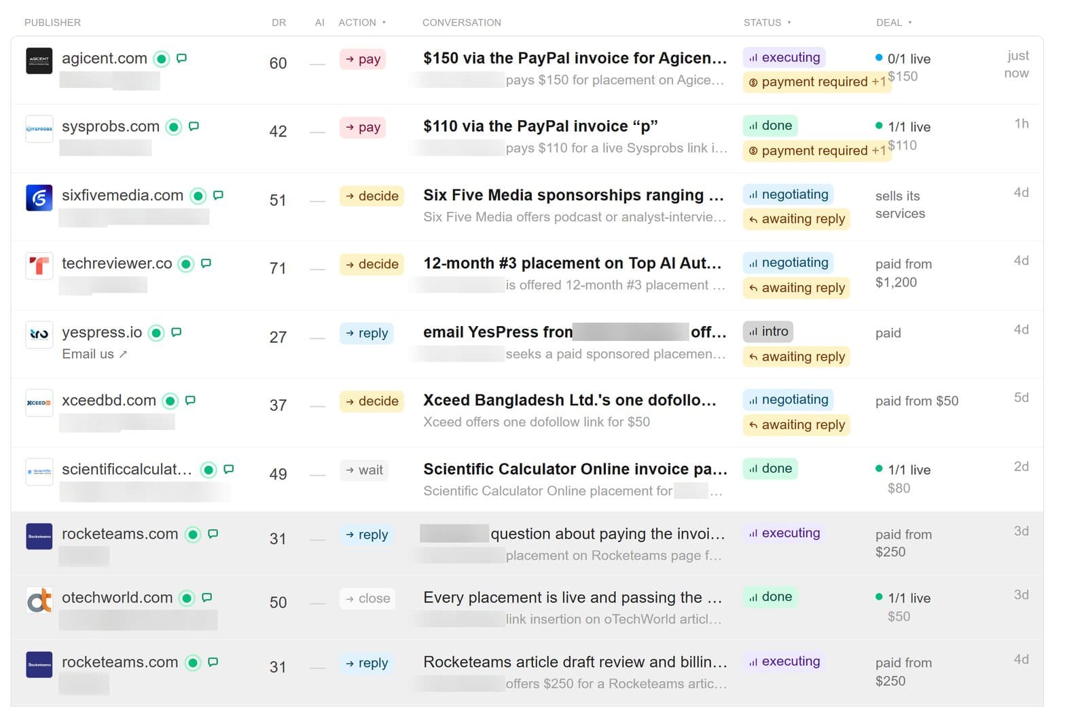Click the close action for otechworld.com
1065x707 pixels.
point(367,598)
